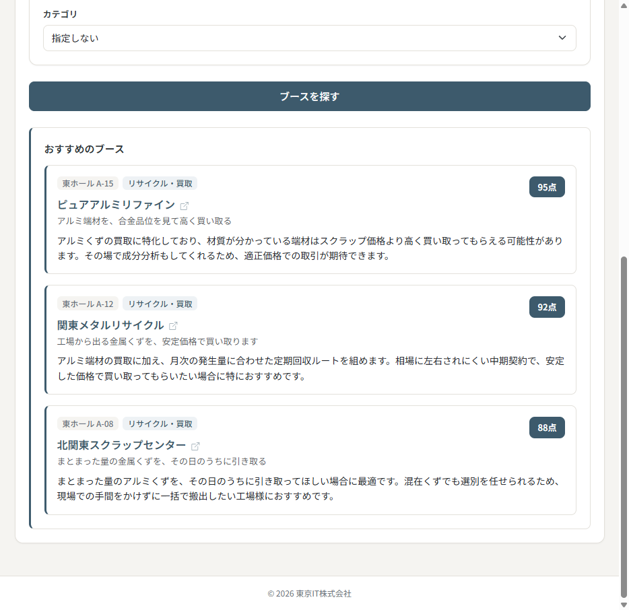Click the vertical scrollbar thumb
This screenshot has width=629, height=610.
click(624, 427)
